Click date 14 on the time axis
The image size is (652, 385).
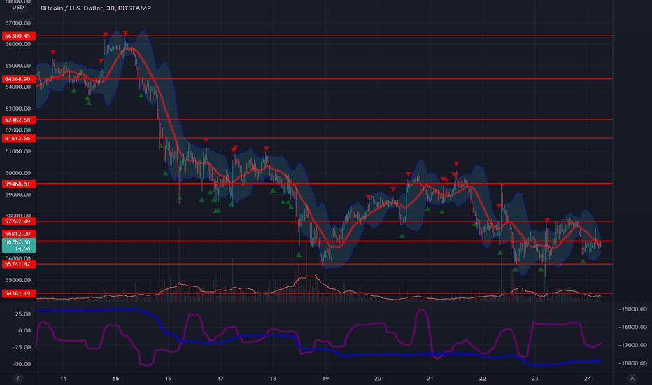pyautogui.click(x=63, y=379)
